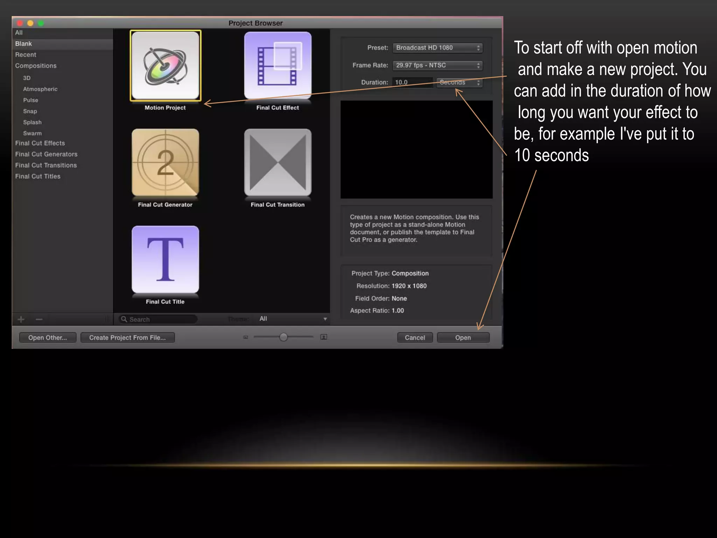This screenshot has height=538, width=717.
Task: Click the minus remove category icon
Action: (39, 319)
